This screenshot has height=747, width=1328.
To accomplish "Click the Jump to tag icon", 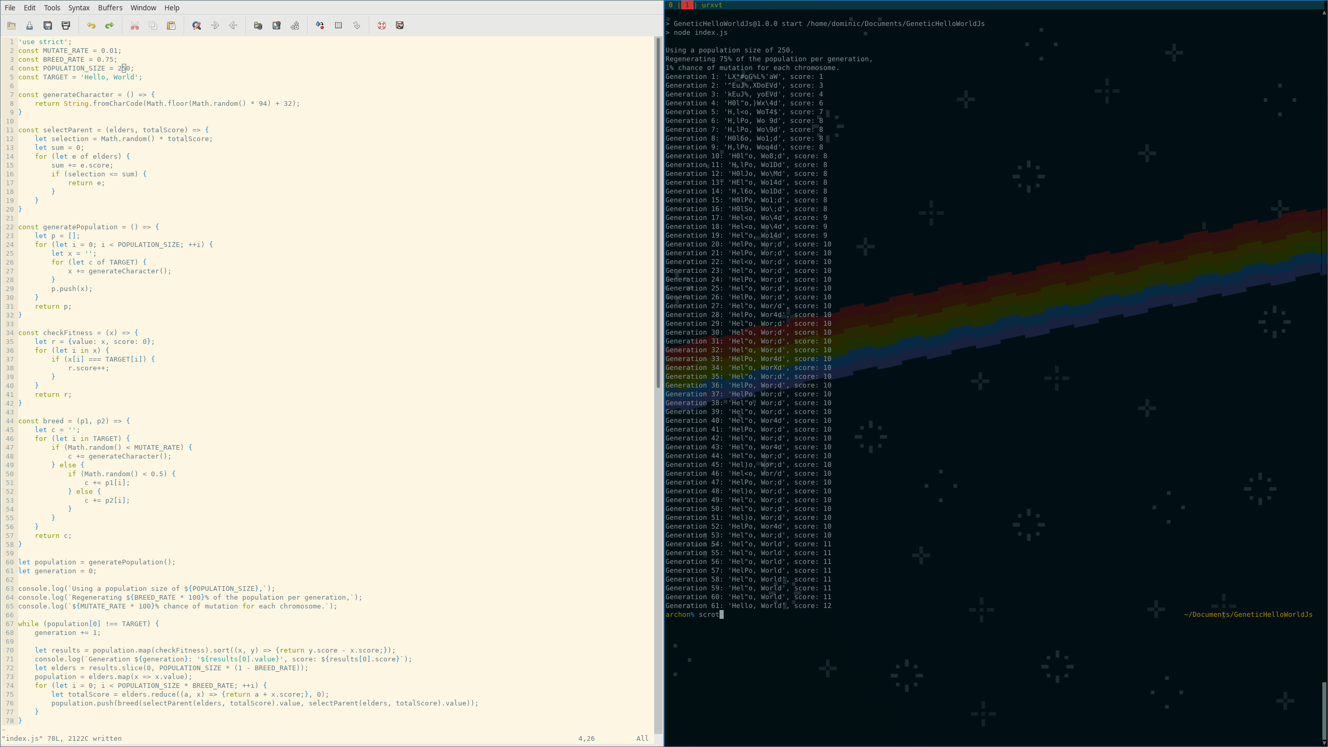I will coord(356,25).
